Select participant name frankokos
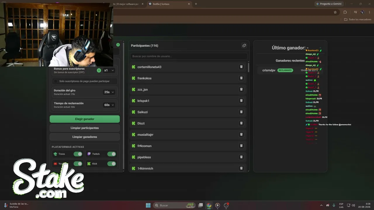This screenshot has width=374, height=210. [144, 78]
